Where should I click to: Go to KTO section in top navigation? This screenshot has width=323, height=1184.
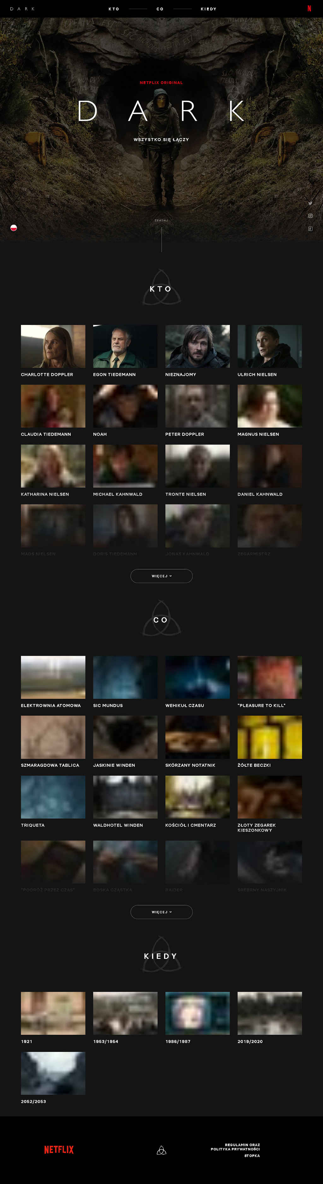114,9
